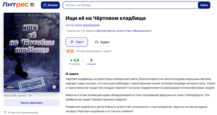Click the синхронизировано с аудио label

[x=94, y=51]
